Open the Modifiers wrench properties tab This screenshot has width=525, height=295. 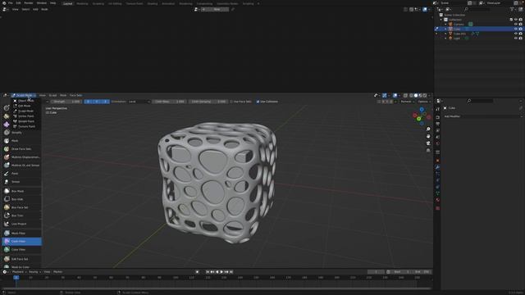coord(437,167)
